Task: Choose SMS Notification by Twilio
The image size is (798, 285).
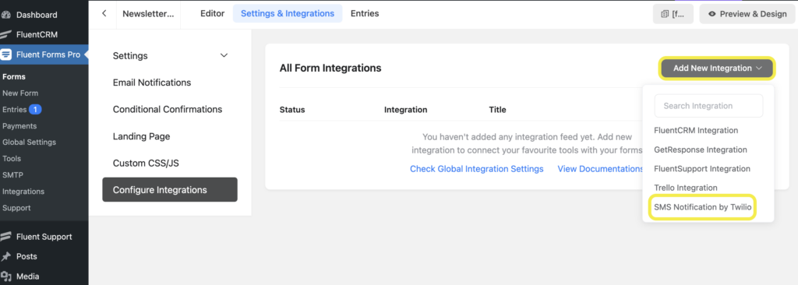Action: tap(703, 207)
